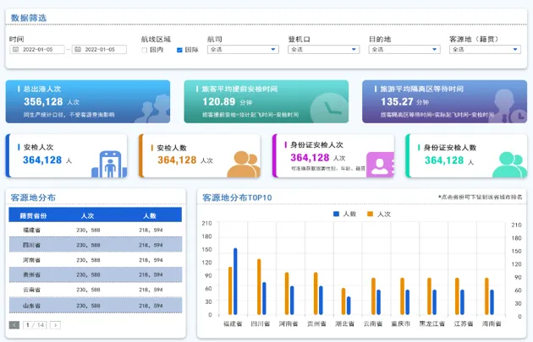The image size is (533, 342).
Task: Sort by the 籍贯省份 column header
Action: 33,216
